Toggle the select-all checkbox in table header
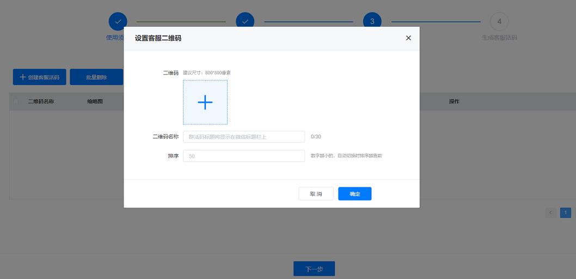Image resolution: width=576 pixels, height=279 pixels. pos(16,101)
